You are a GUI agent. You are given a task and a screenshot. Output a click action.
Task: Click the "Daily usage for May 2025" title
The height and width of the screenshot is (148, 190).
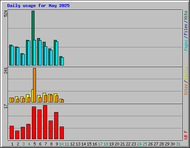(38, 6)
